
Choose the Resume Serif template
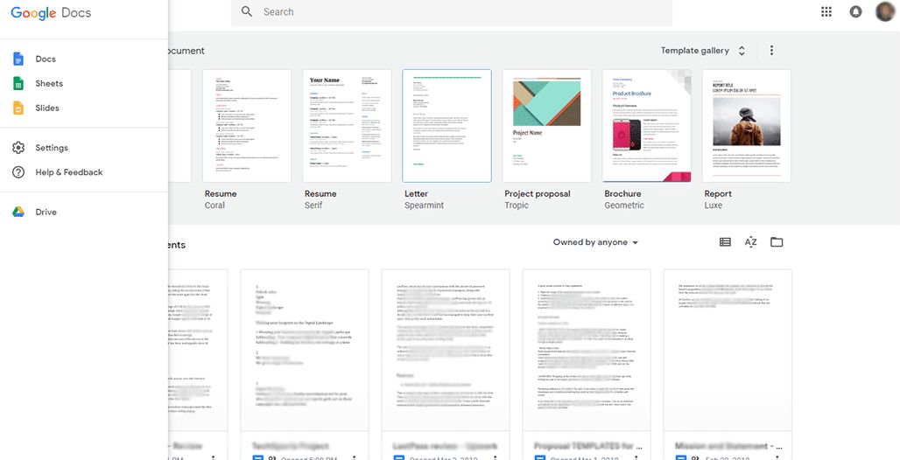(x=348, y=126)
